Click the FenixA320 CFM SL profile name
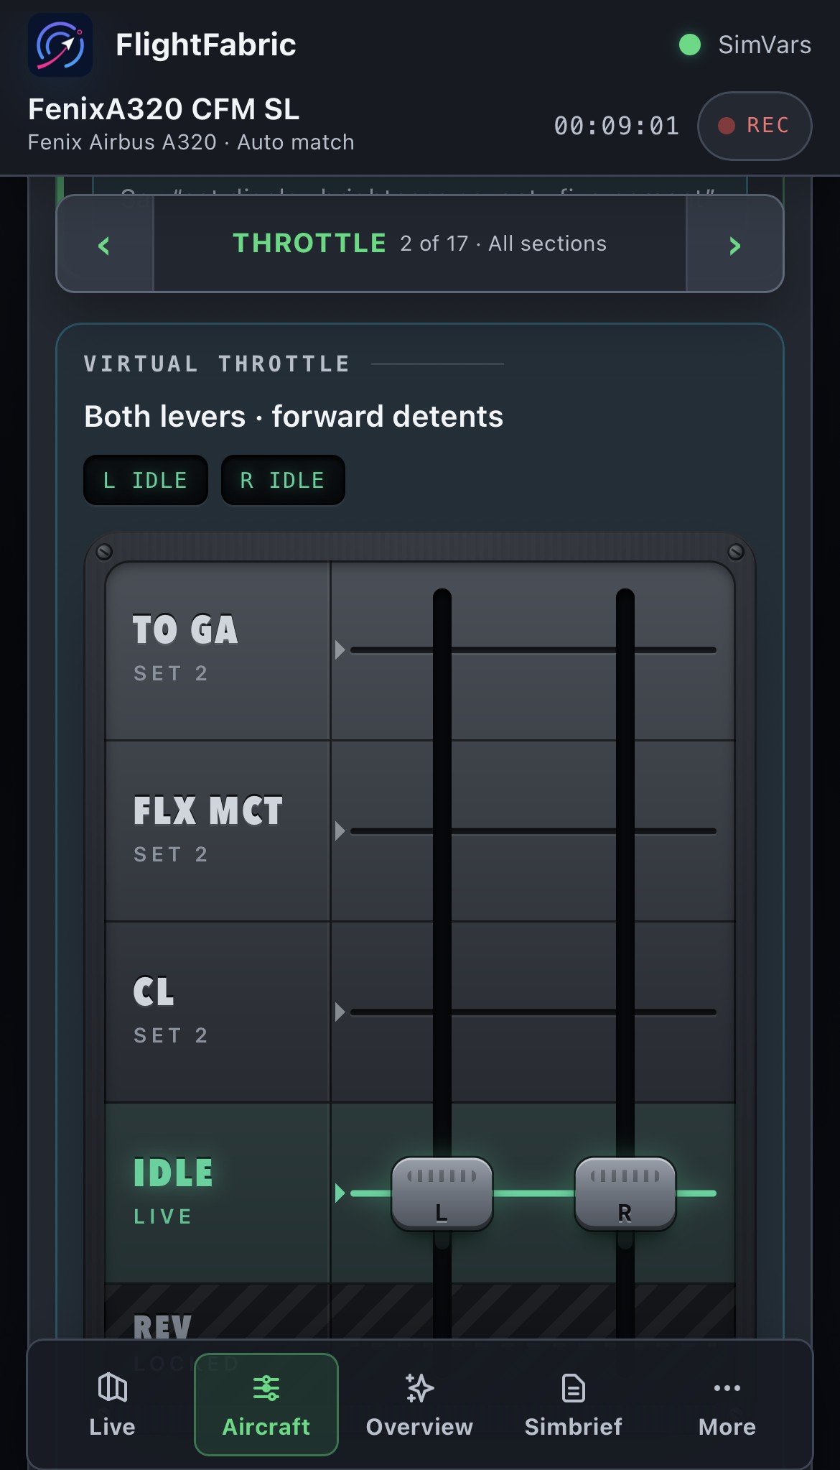The height and width of the screenshot is (1470, 840). coord(164,109)
